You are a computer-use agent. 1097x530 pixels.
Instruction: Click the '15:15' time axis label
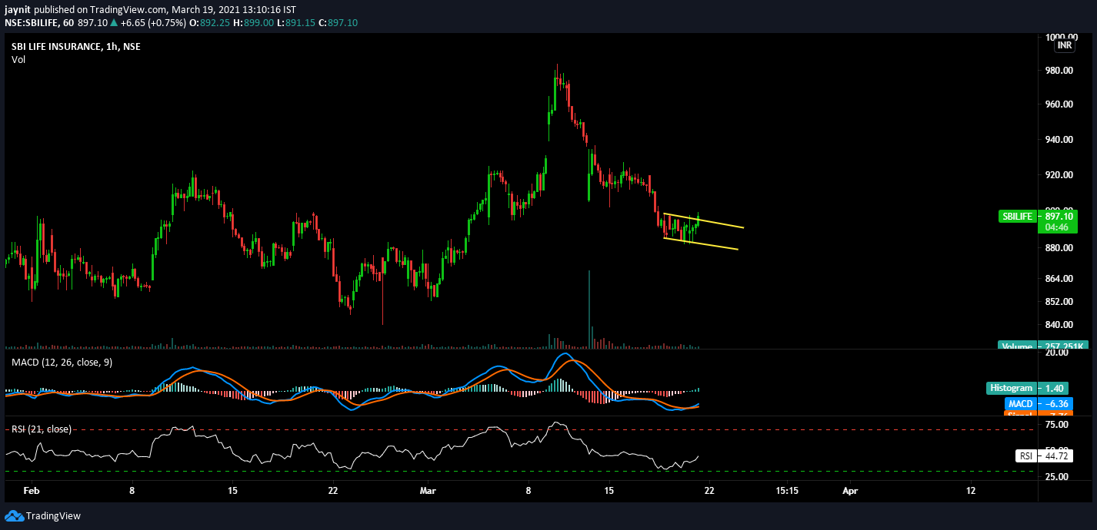click(x=786, y=490)
